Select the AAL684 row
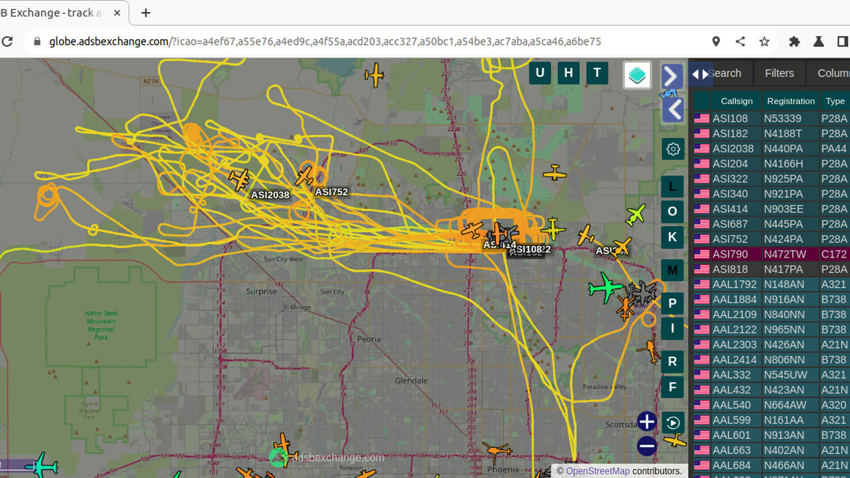Image resolution: width=850 pixels, height=478 pixels. 770,465
